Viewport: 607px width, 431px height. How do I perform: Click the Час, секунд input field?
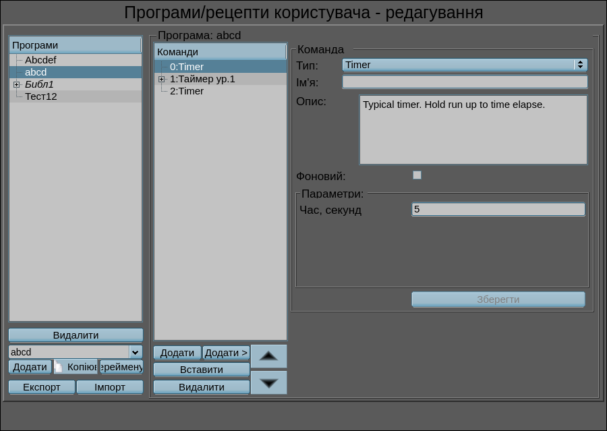(x=498, y=210)
